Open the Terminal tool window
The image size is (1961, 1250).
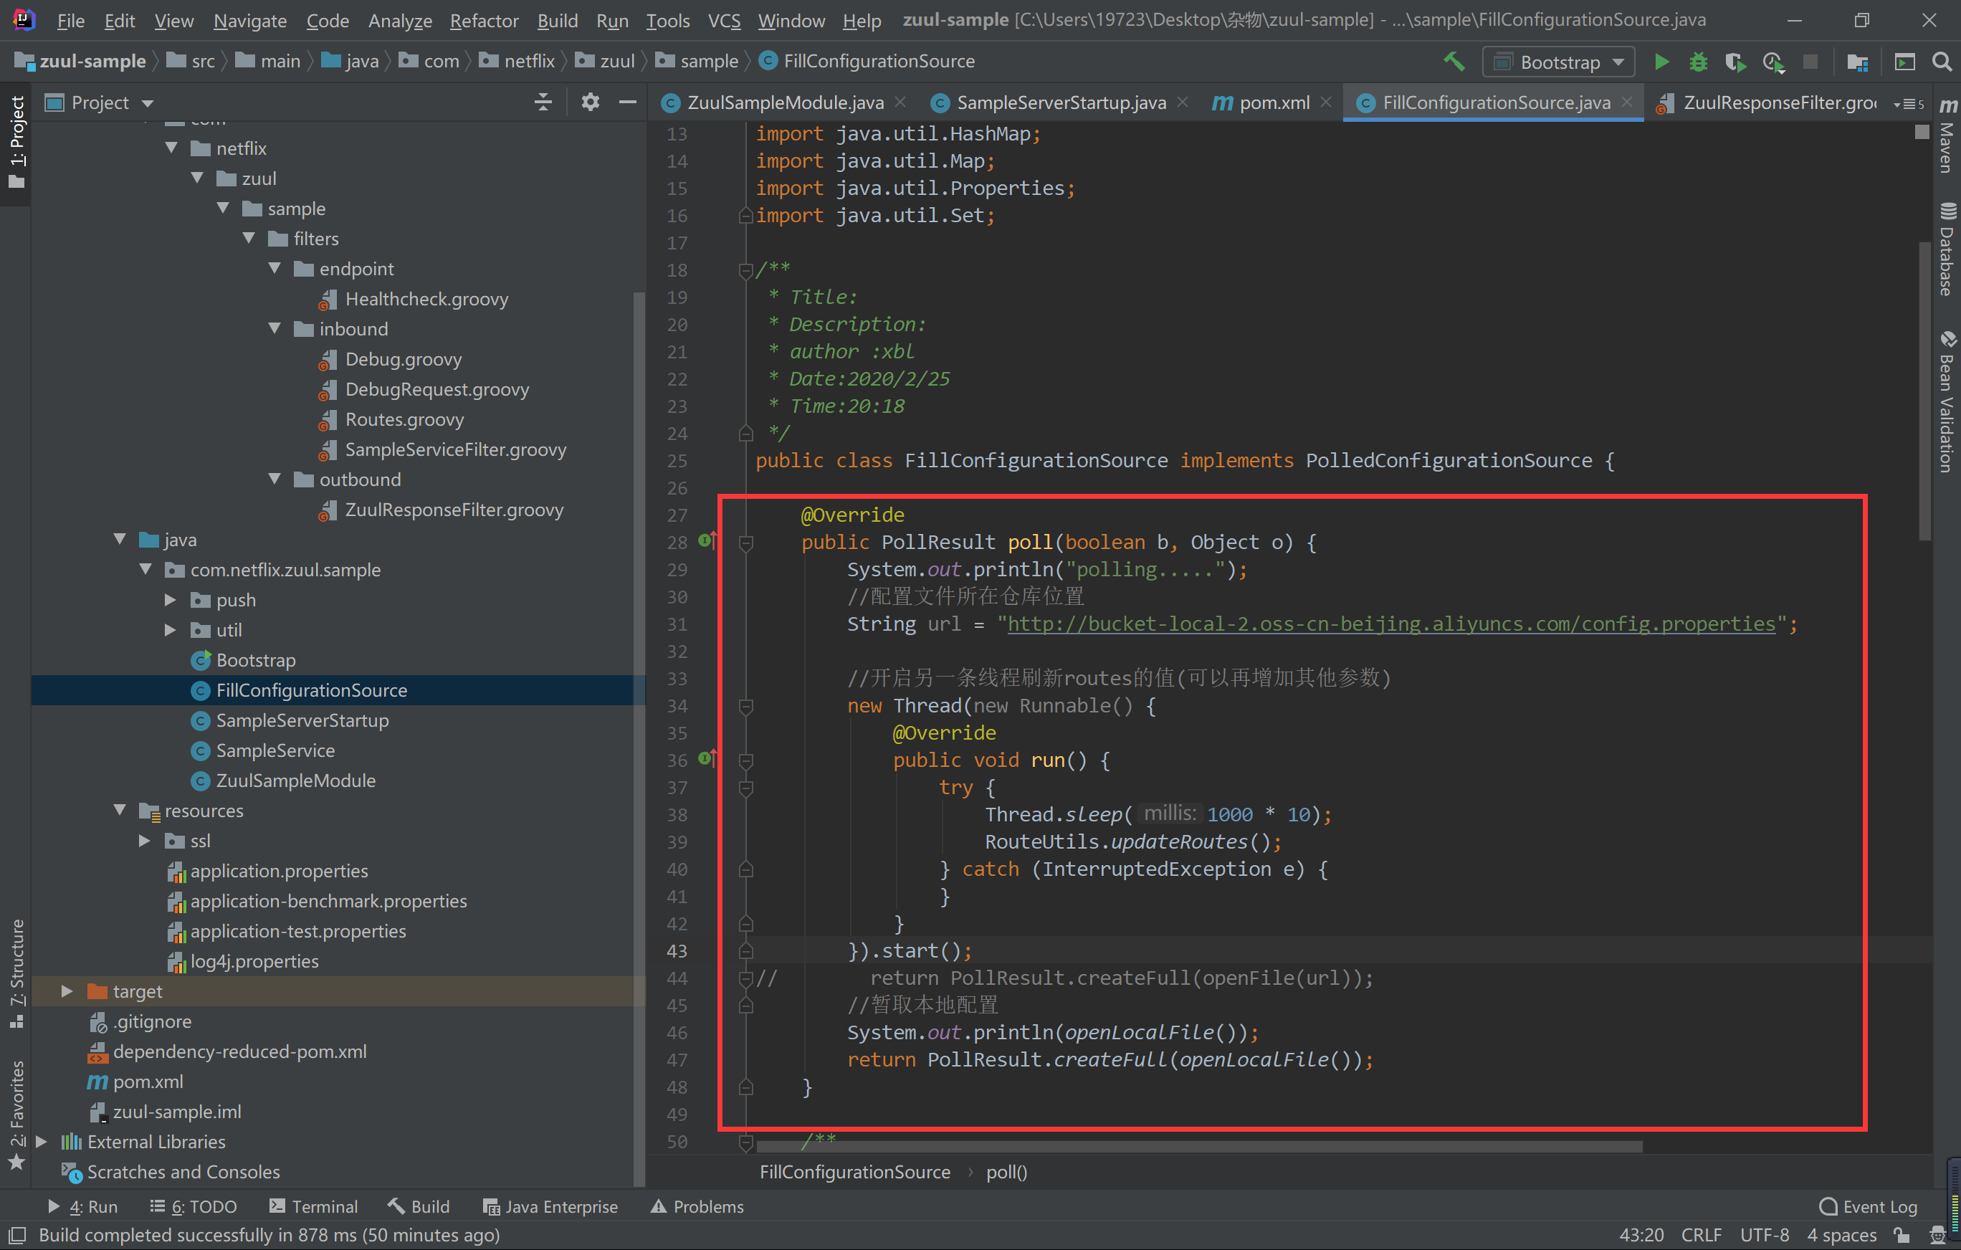(313, 1207)
